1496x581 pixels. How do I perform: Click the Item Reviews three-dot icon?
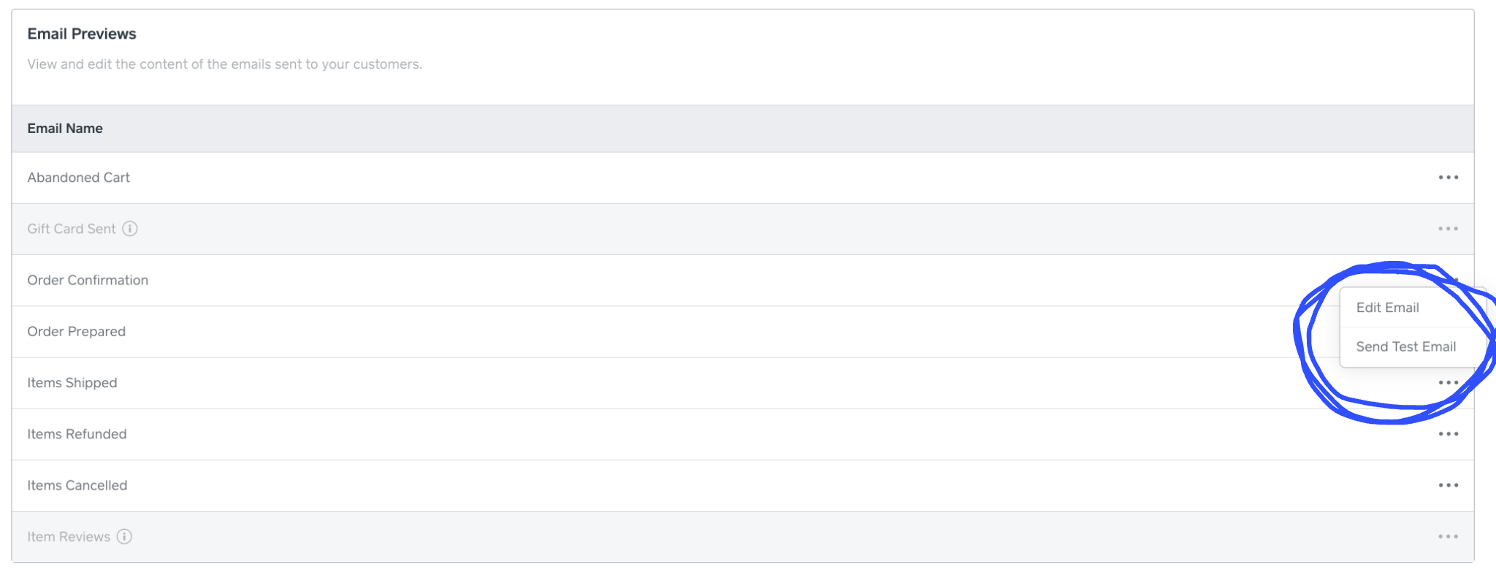click(x=1448, y=536)
